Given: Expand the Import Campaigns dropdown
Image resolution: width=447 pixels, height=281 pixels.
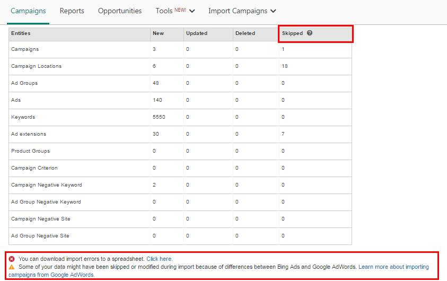Looking at the screenshot, I should [x=242, y=11].
